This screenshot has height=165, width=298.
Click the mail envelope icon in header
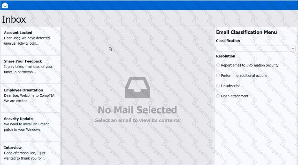click(5, 5)
